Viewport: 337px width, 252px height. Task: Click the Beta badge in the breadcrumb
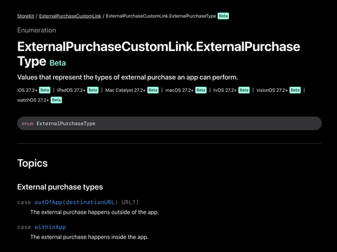coord(223,16)
